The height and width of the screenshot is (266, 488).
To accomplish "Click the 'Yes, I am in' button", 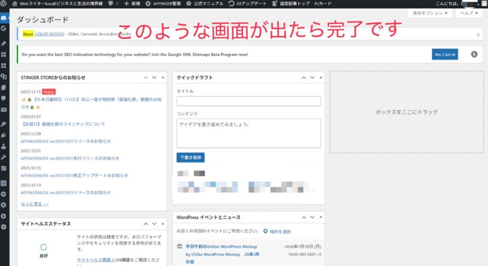I will [445, 55].
